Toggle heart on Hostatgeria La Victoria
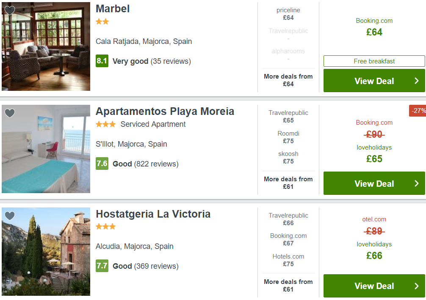The image size is (426, 300). tap(10, 215)
